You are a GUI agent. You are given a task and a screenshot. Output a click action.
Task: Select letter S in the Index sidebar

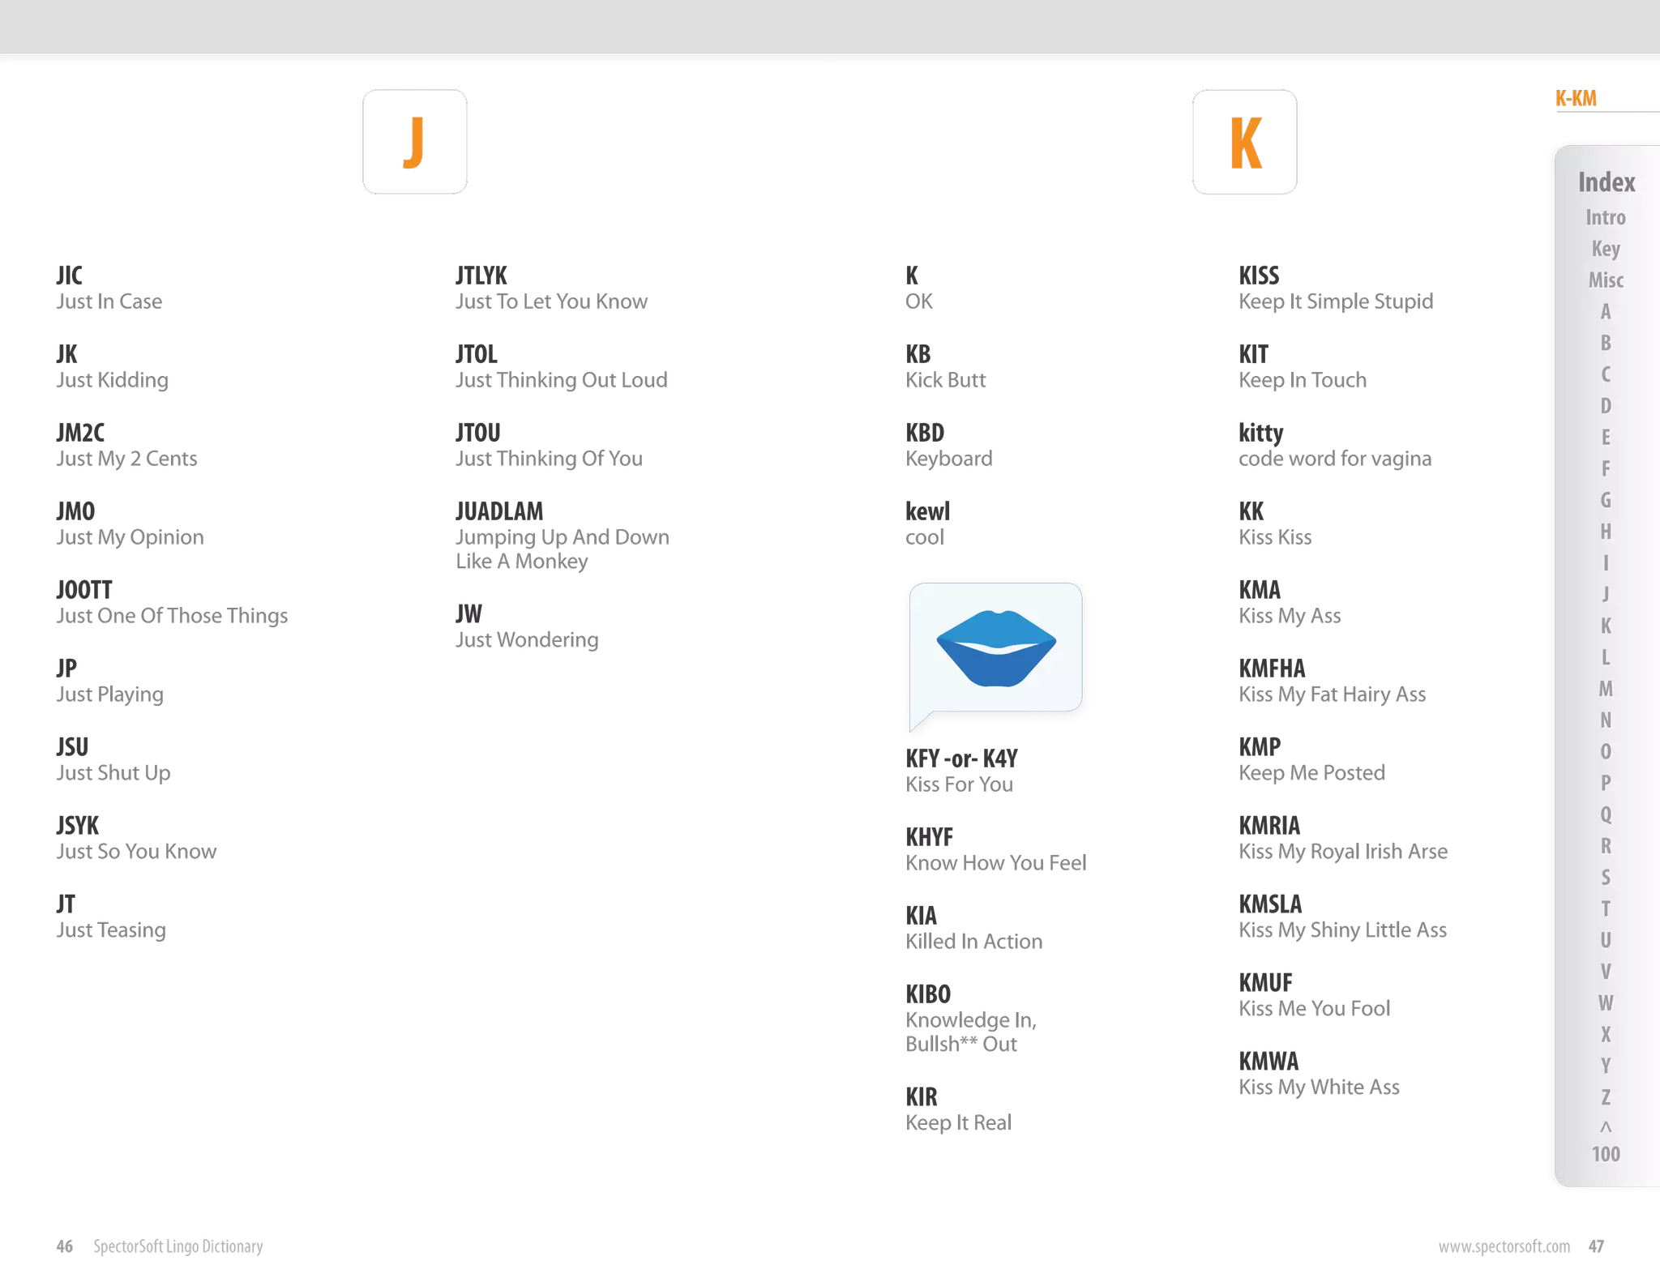click(x=1605, y=878)
